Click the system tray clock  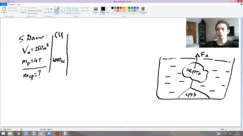237,133
